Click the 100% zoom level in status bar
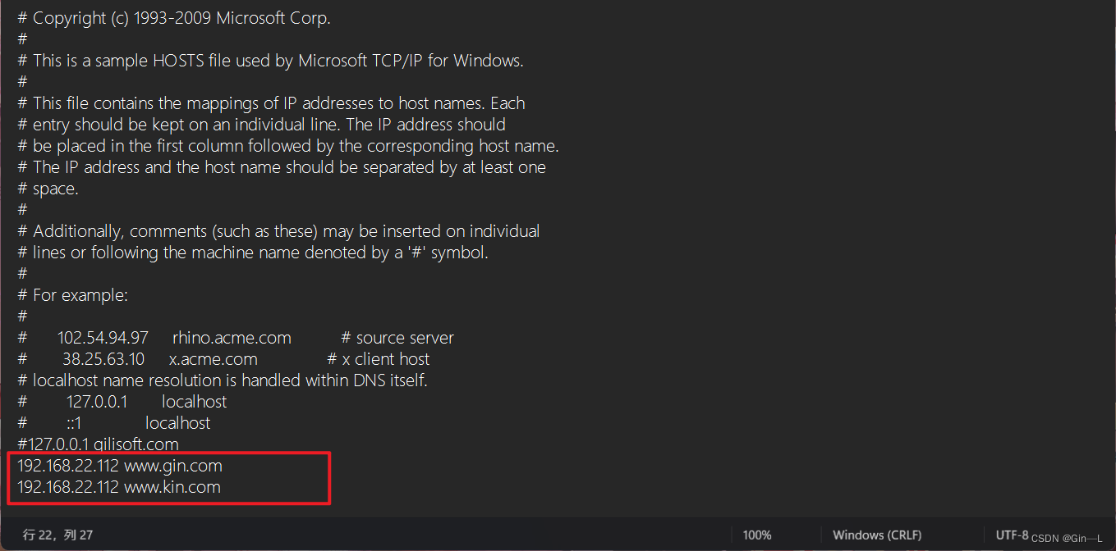1116x551 pixels. [757, 535]
